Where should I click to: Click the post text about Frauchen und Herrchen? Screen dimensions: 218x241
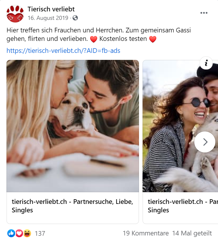click(x=99, y=34)
